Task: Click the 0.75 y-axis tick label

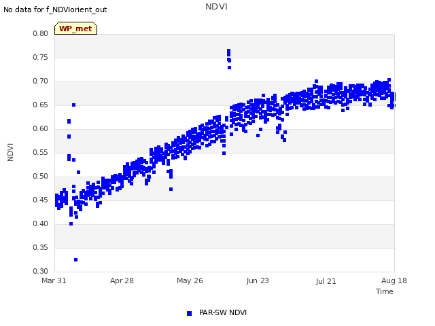Action: click(41, 57)
